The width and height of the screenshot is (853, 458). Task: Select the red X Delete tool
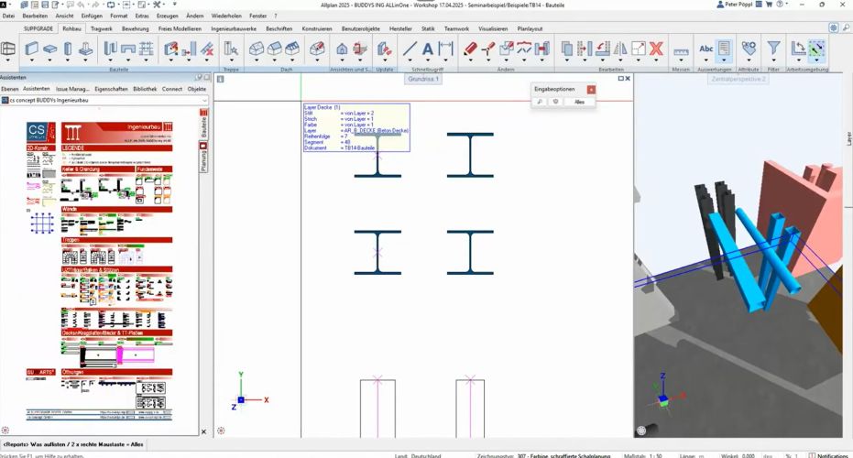click(x=656, y=49)
